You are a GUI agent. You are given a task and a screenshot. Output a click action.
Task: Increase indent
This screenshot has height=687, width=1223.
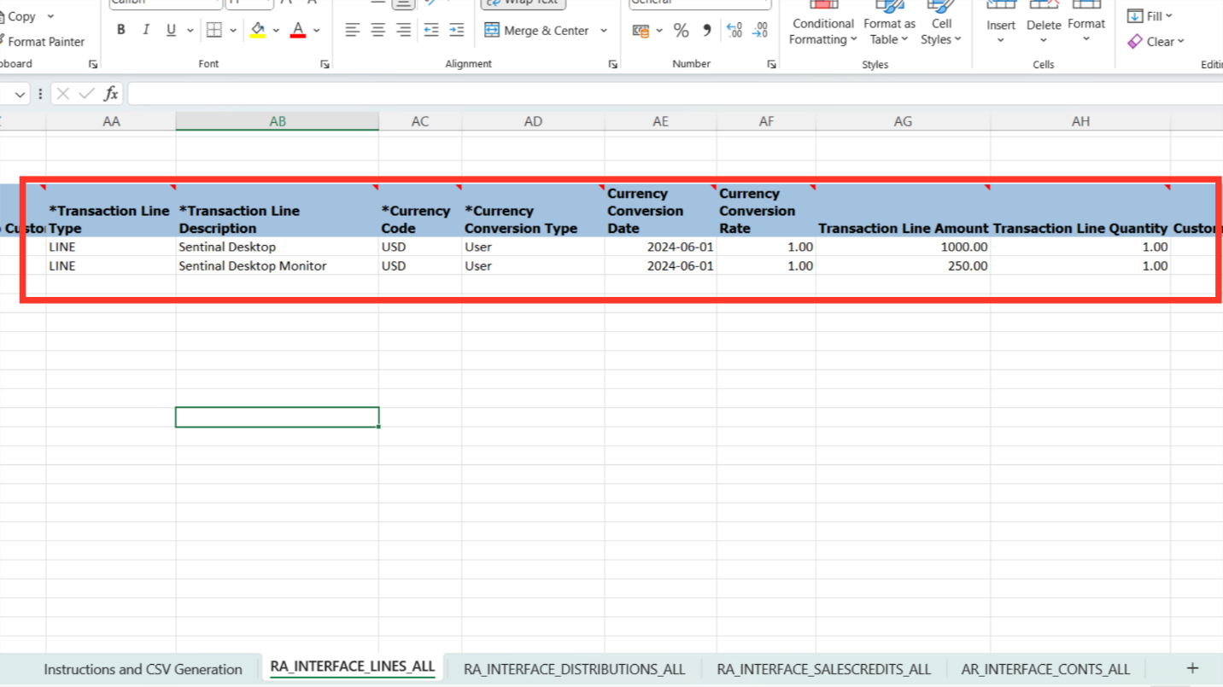[457, 30]
